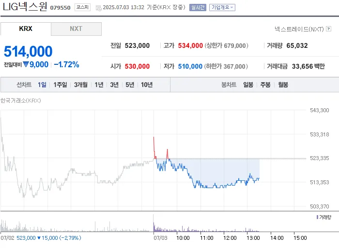This screenshot has width=339, height=249.
Task: Click the 10:00 time axis label
Action: 183,238
